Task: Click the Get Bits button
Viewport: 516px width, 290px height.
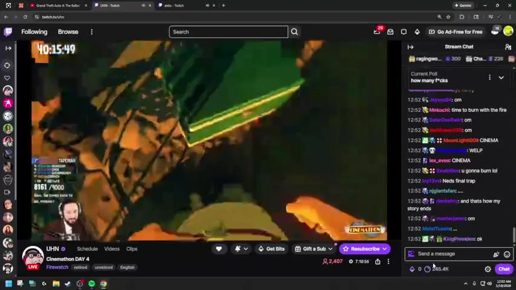Action: (271, 249)
